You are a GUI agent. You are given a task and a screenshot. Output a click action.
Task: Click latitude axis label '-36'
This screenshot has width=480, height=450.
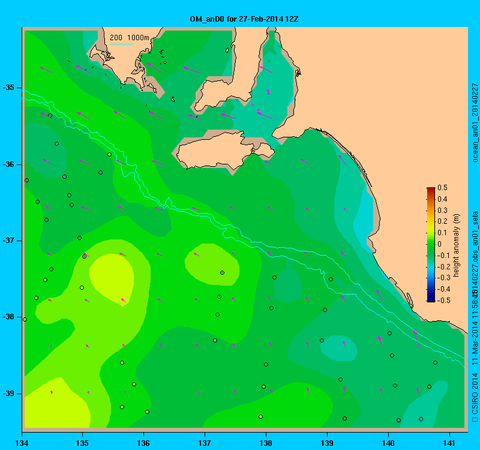8,164
